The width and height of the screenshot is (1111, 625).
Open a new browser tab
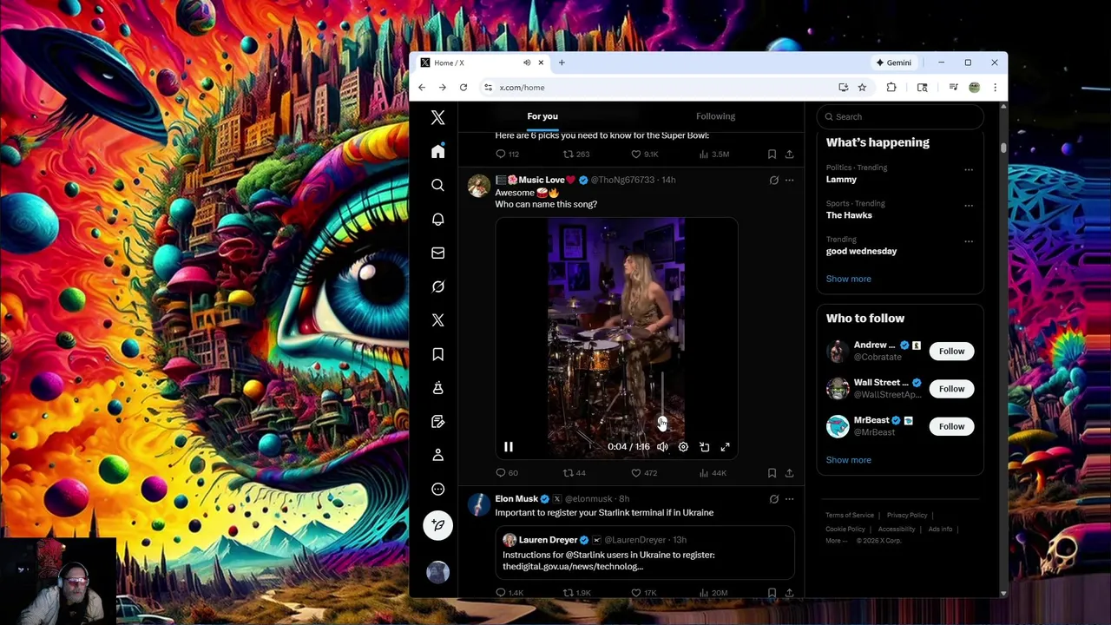[x=562, y=62]
